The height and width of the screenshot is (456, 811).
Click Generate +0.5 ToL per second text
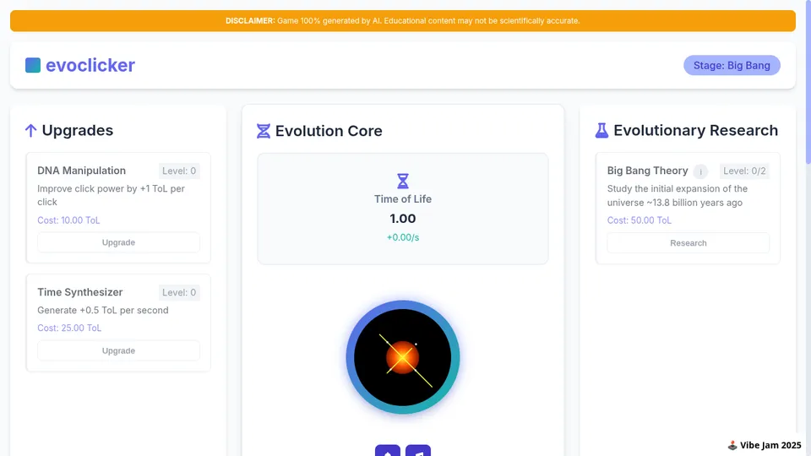(x=103, y=310)
